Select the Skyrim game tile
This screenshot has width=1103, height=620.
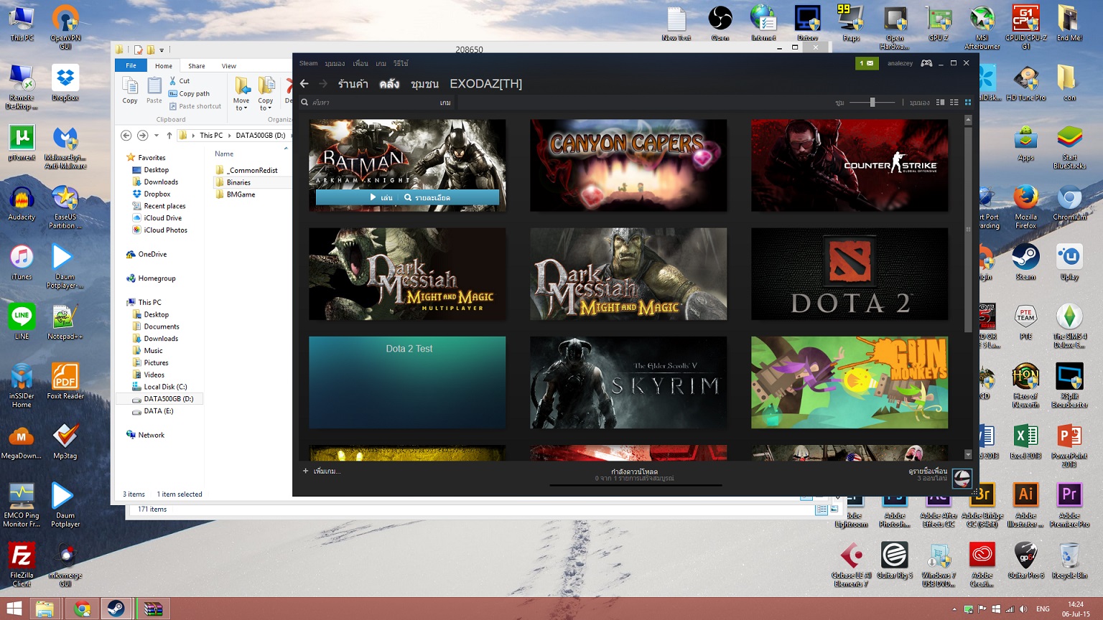pos(628,382)
